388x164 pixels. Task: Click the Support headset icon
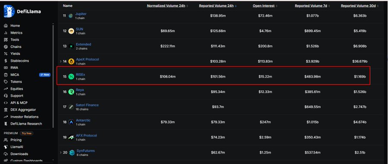pos(6,96)
